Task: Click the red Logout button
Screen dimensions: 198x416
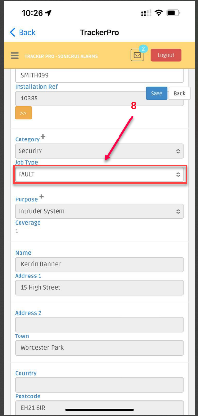Action: click(166, 55)
